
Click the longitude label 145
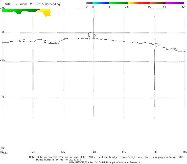tap(154, 152)
